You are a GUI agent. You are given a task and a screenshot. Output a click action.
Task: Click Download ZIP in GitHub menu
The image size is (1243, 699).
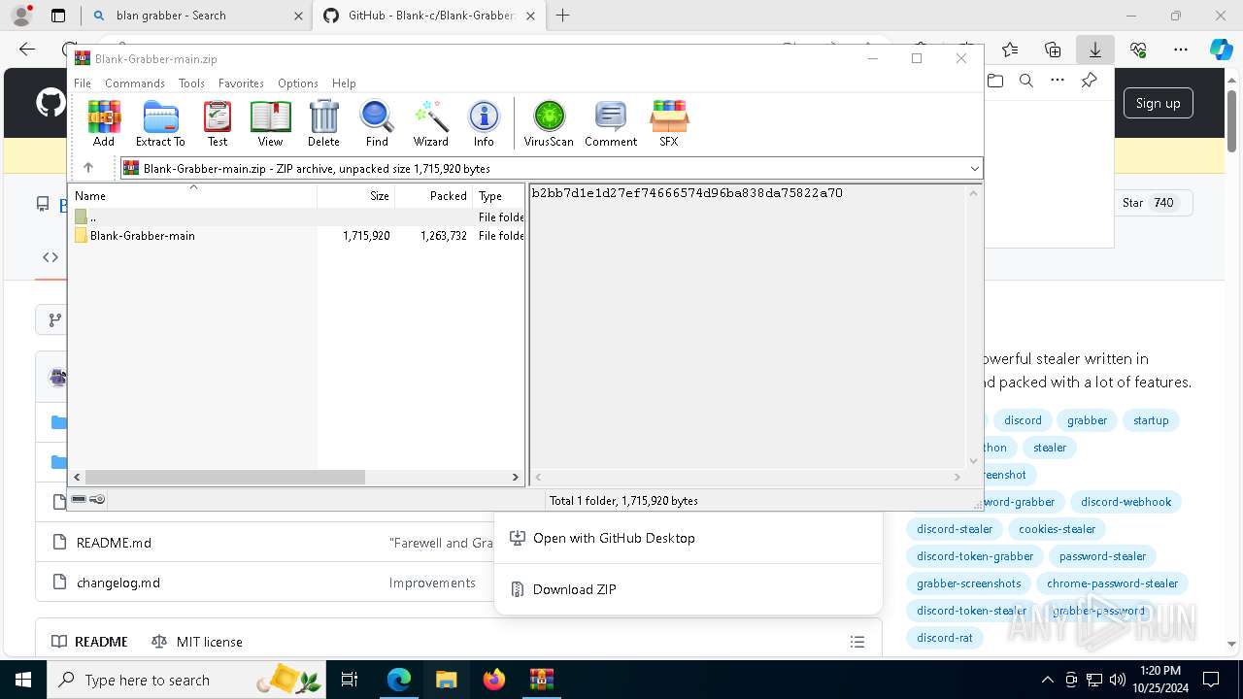click(574, 589)
